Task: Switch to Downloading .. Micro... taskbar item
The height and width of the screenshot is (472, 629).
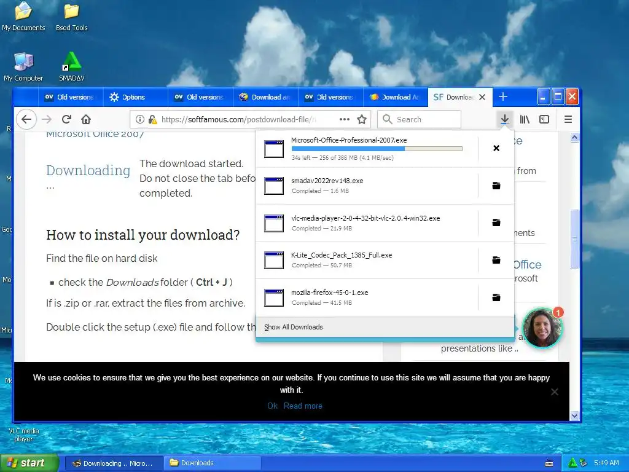Action: click(x=113, y=463)
